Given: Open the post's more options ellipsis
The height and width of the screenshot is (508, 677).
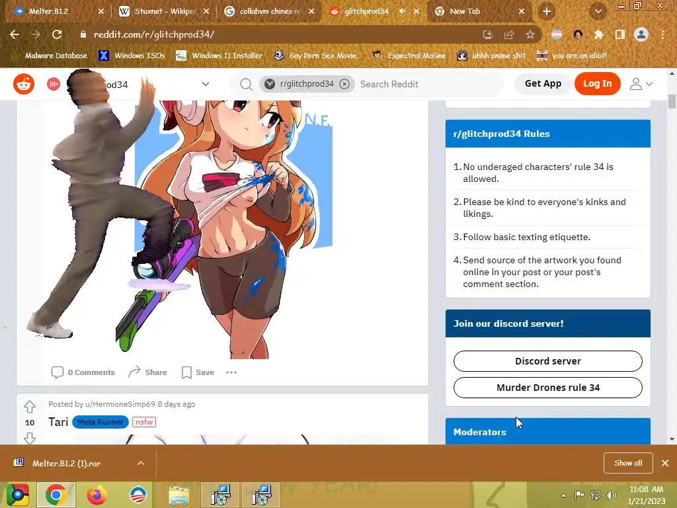Looking at the screenshot, I should click(231, 372).
